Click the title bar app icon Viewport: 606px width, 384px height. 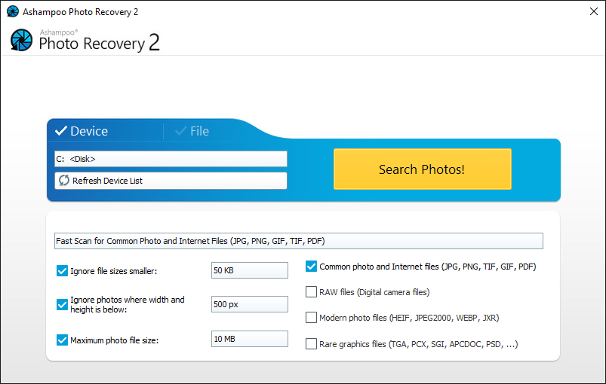click(13, 11)
